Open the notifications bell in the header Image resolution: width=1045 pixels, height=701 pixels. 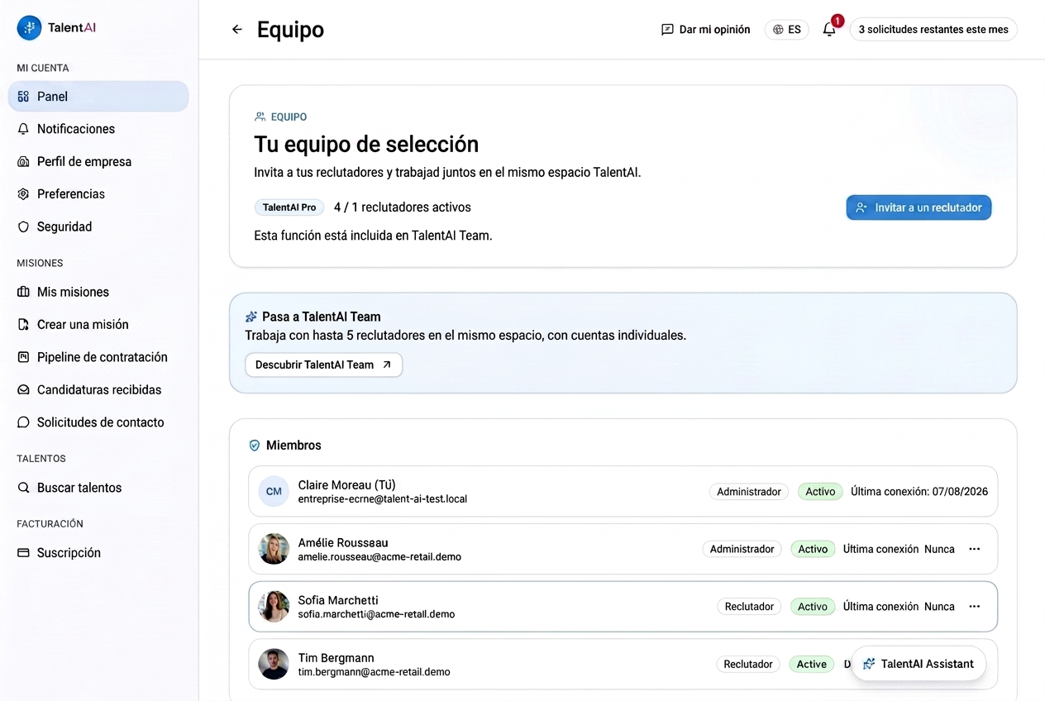click(x=829, y=30)
